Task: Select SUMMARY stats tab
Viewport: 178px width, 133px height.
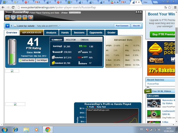Action: (57, 40)
